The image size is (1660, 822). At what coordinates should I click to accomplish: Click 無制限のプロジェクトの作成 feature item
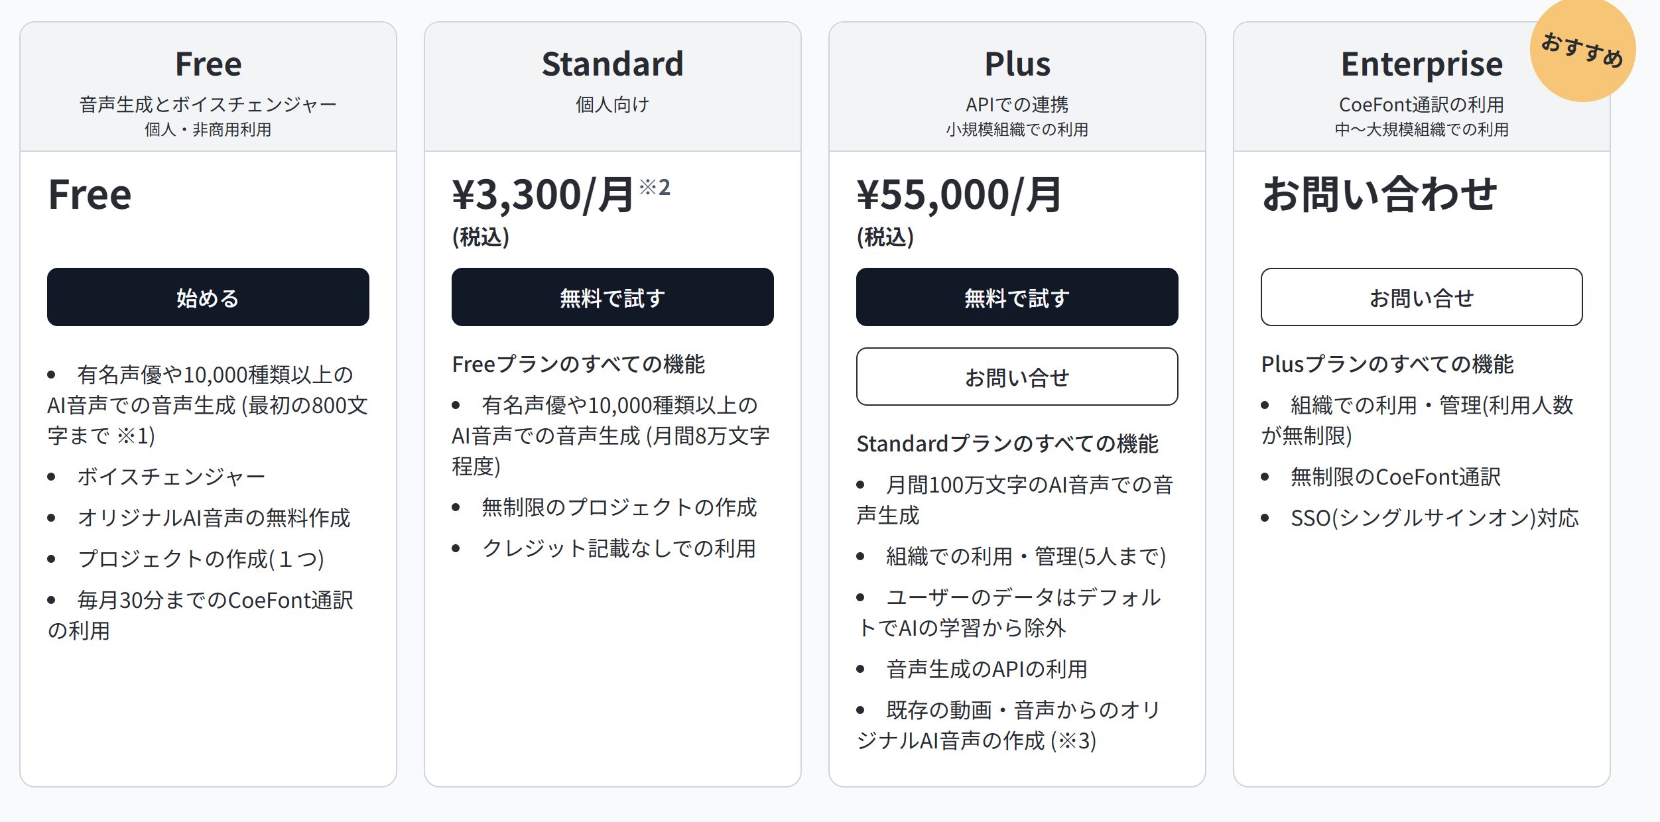click(x=619, y=507)
